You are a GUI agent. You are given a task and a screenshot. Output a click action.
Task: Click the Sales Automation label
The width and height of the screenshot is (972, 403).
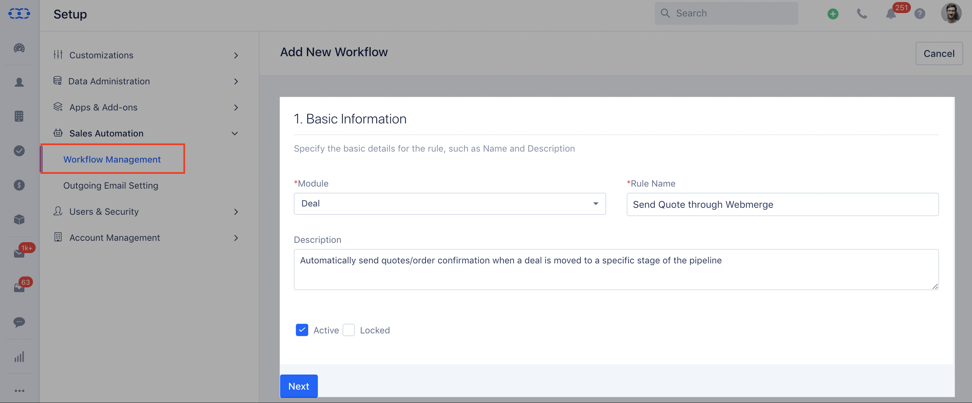point(106,133)
